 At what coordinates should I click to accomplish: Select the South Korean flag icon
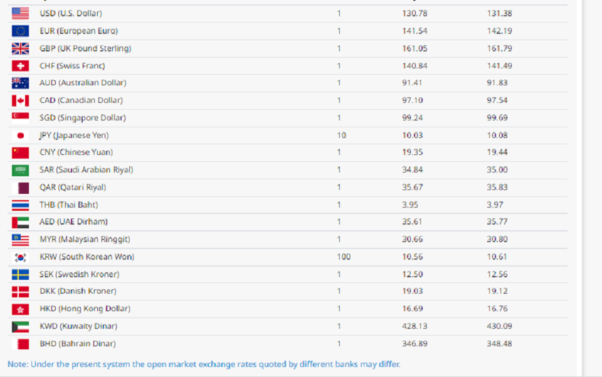tap(20, 257)
